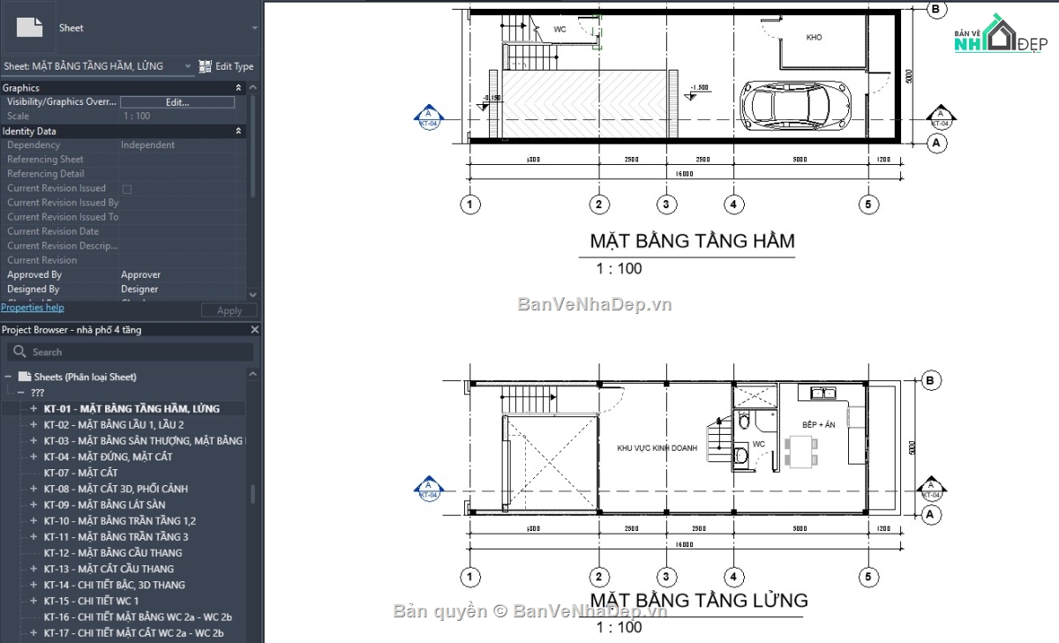Select sheet KT-17 - CHI TIẾT MẶT CẮT WC
Image resolution: width=1059 pixels, height=643 pixels.
133,632
